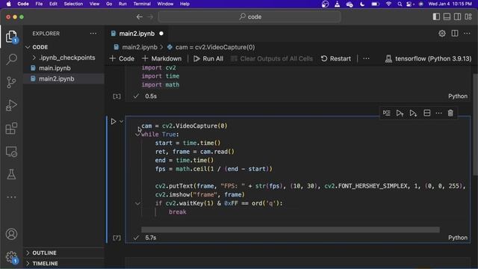
Task: Click Run by Line cell toolbar icon
Action: 387,113
